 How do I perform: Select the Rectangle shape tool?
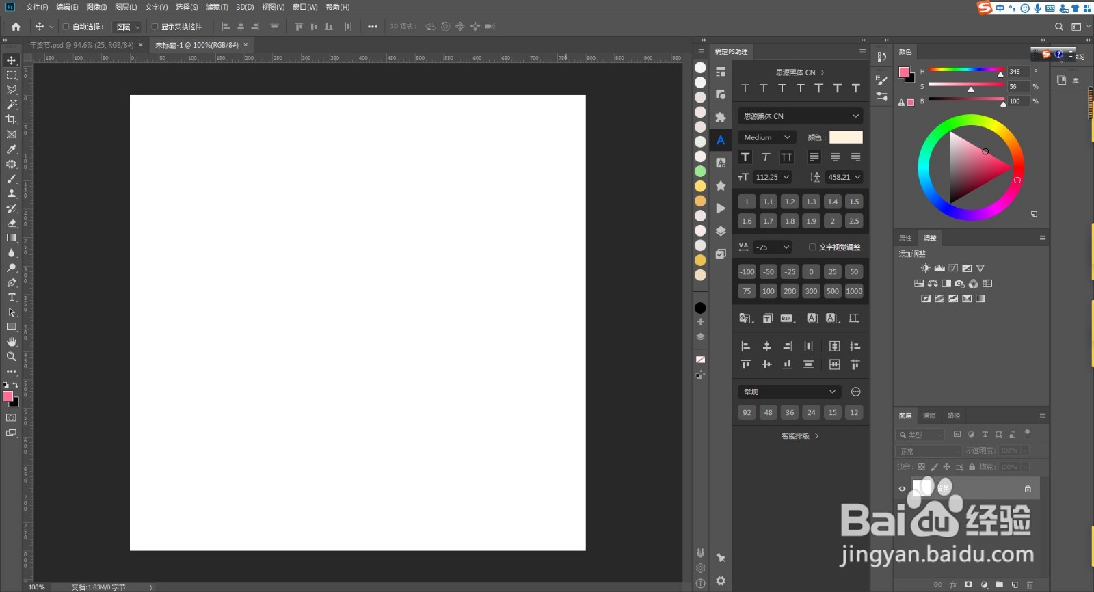pyautogui.click(x=12, y=327)
